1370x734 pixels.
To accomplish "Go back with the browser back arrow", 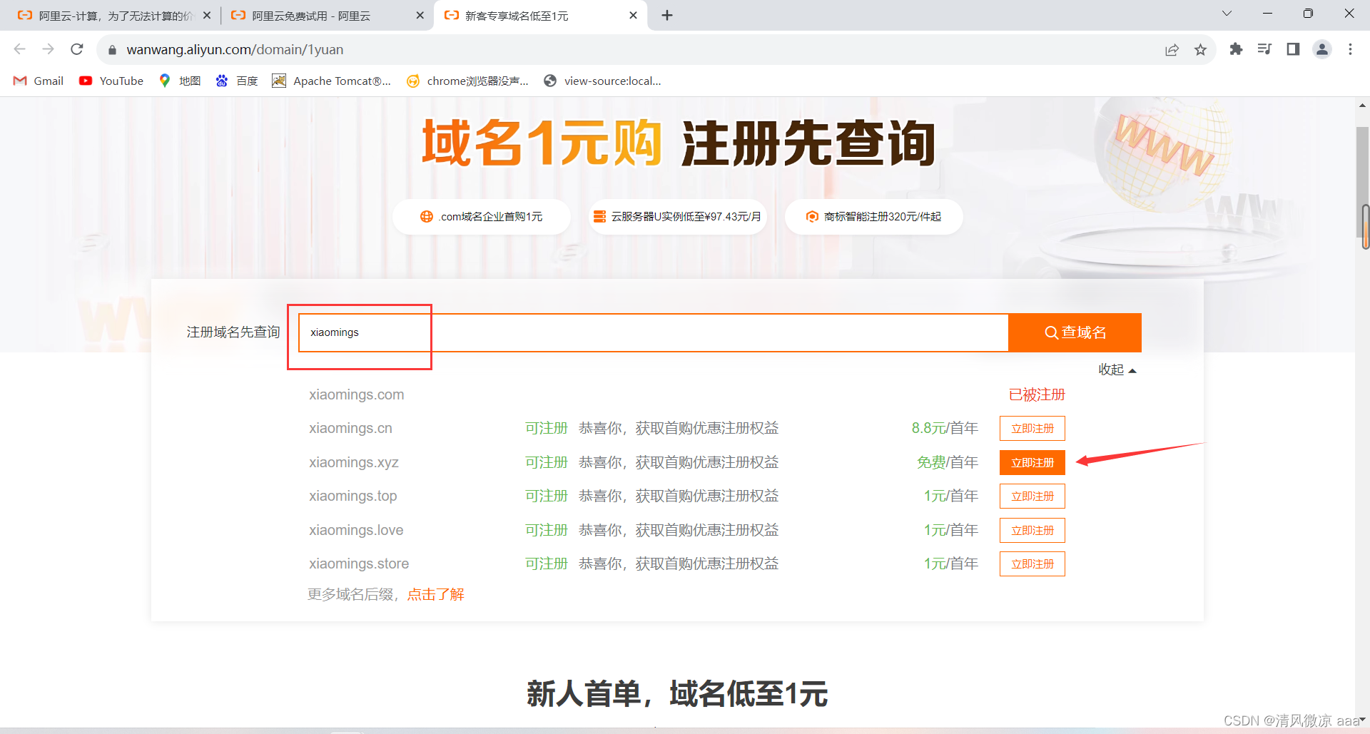I will pos(20,49).
